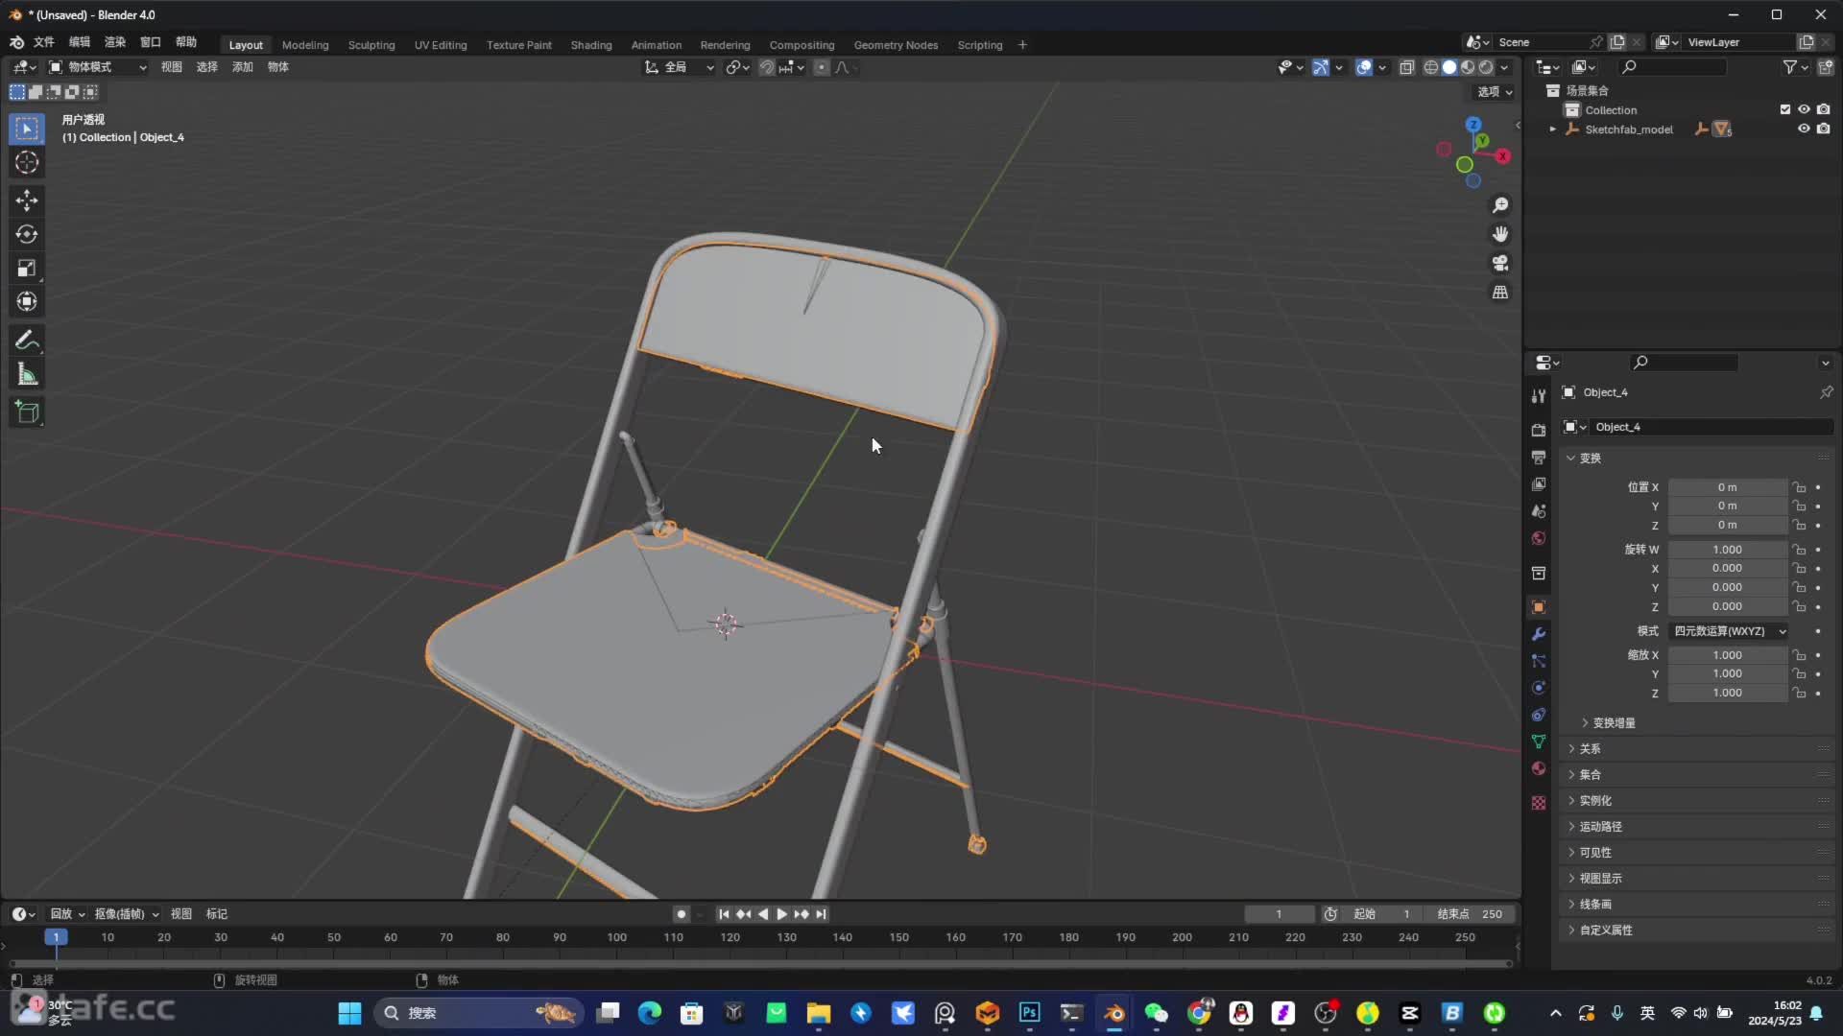This screenshot has height=1036, width=1843.
Task: Activate the Select Box tool
Action: [27, 129]
